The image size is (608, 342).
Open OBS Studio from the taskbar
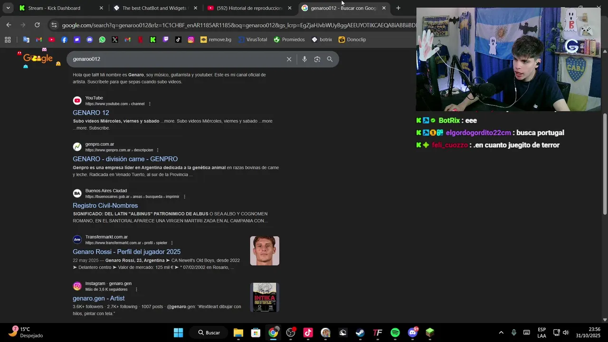coord(291,332)
